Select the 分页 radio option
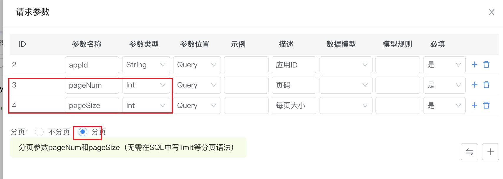 (83, 132)
